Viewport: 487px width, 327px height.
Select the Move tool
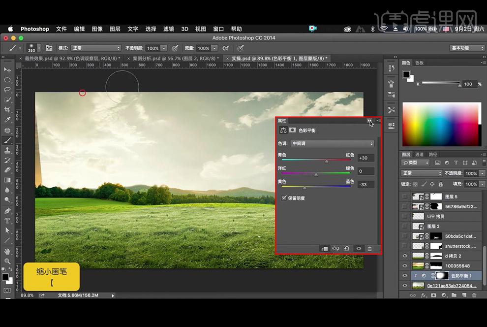7,70
